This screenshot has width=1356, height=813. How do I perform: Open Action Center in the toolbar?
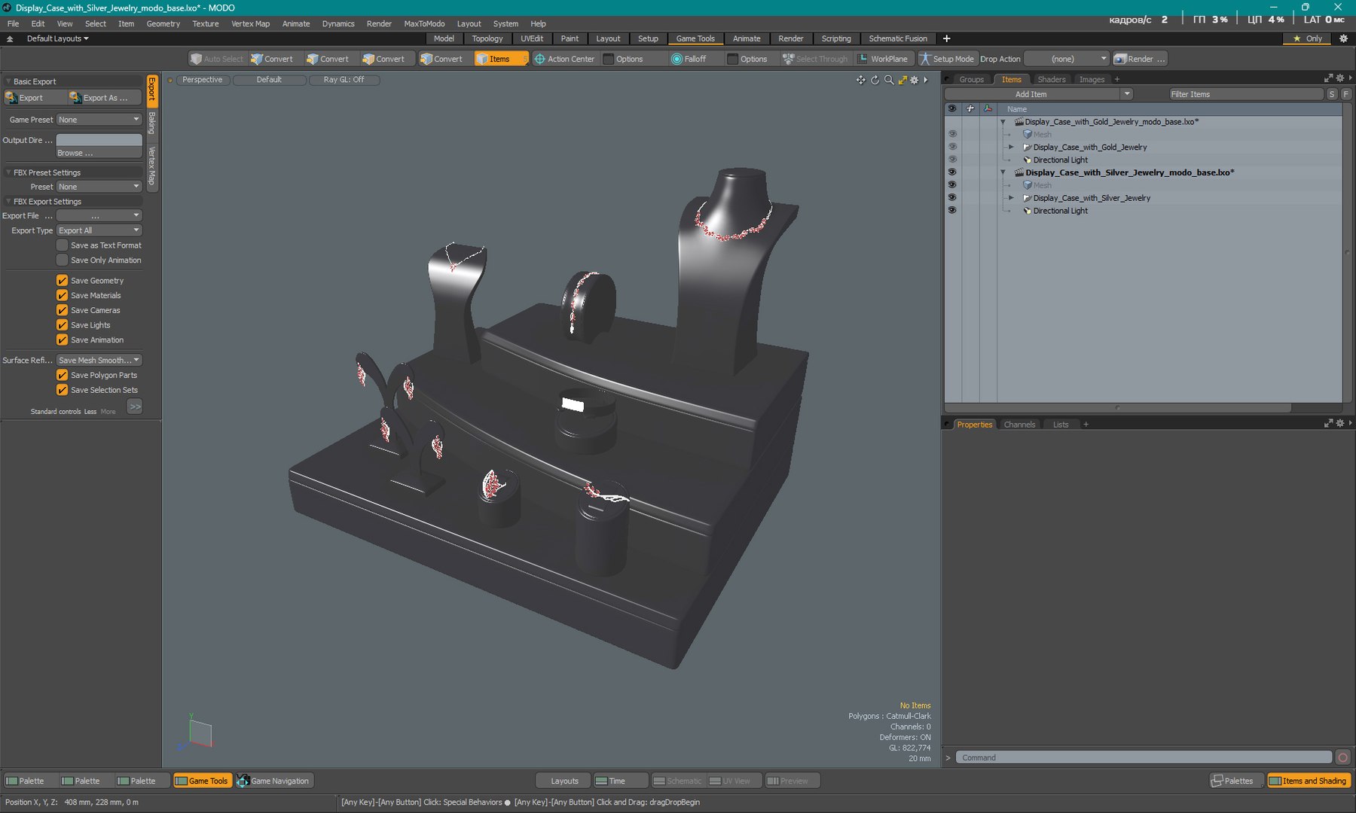click(x=564, y=59)
